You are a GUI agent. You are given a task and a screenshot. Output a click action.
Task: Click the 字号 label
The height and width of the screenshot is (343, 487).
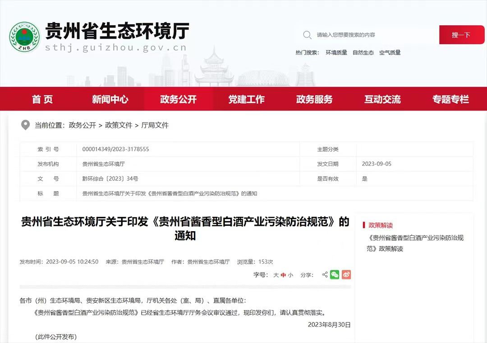tap(260, 274)
